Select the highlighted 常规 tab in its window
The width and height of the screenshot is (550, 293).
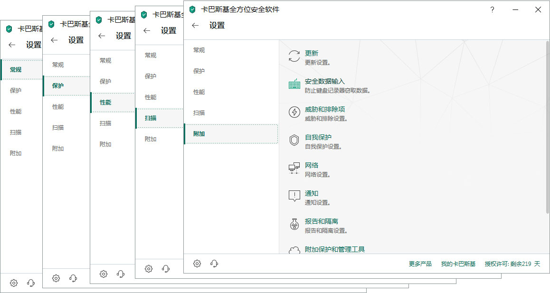(x=22, y=69)
